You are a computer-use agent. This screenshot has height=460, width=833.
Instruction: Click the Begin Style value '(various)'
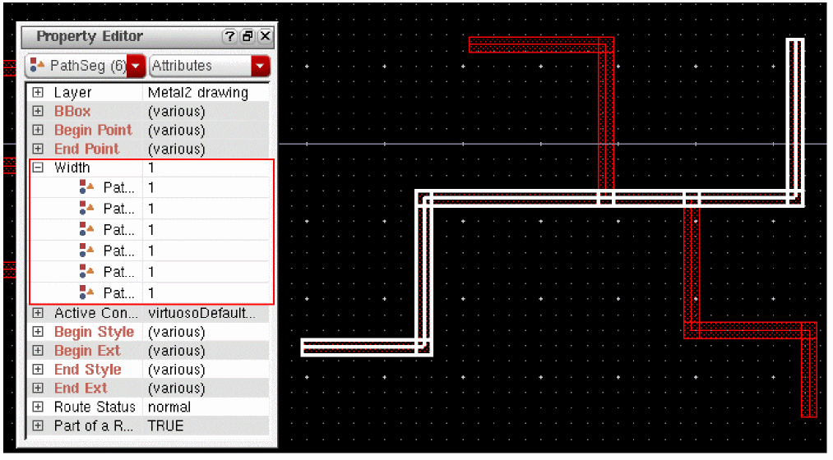[176, 332]
